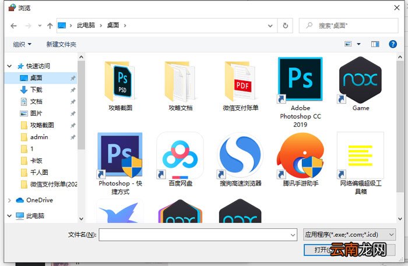Refresh the current folder view

(x=286, y=26)
